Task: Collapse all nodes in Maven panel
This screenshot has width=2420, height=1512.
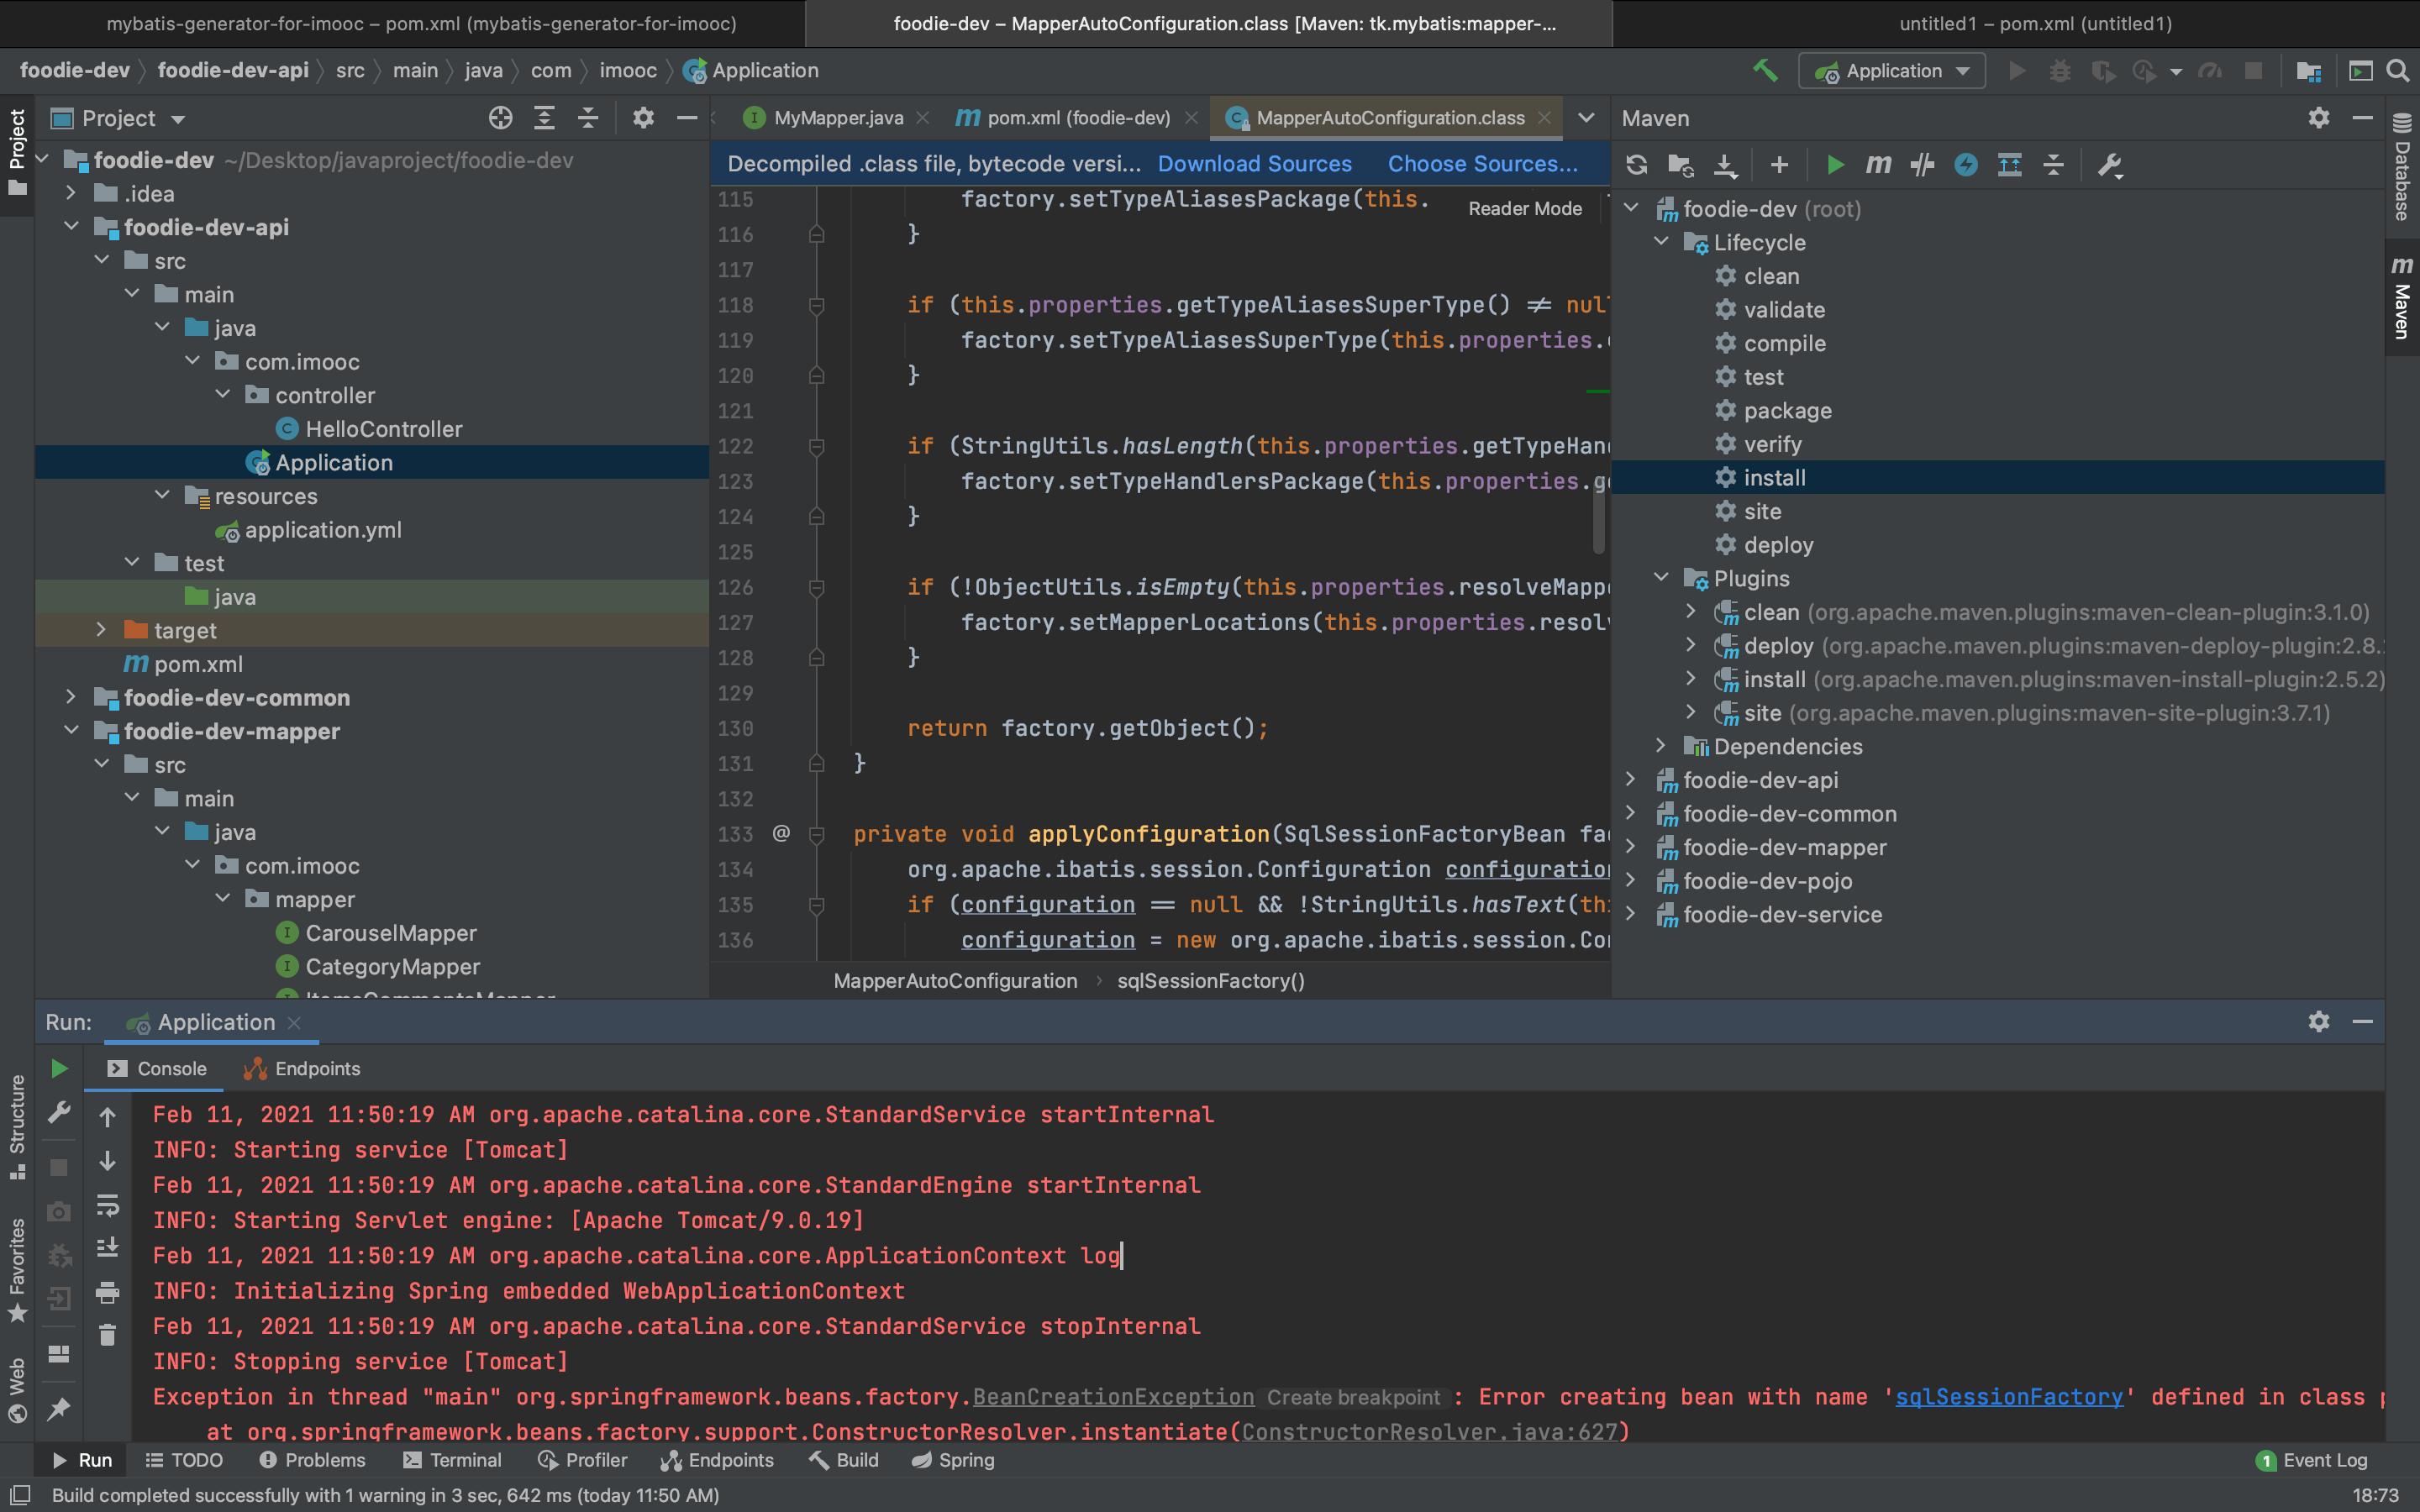Action: (x=2053, y=165)
